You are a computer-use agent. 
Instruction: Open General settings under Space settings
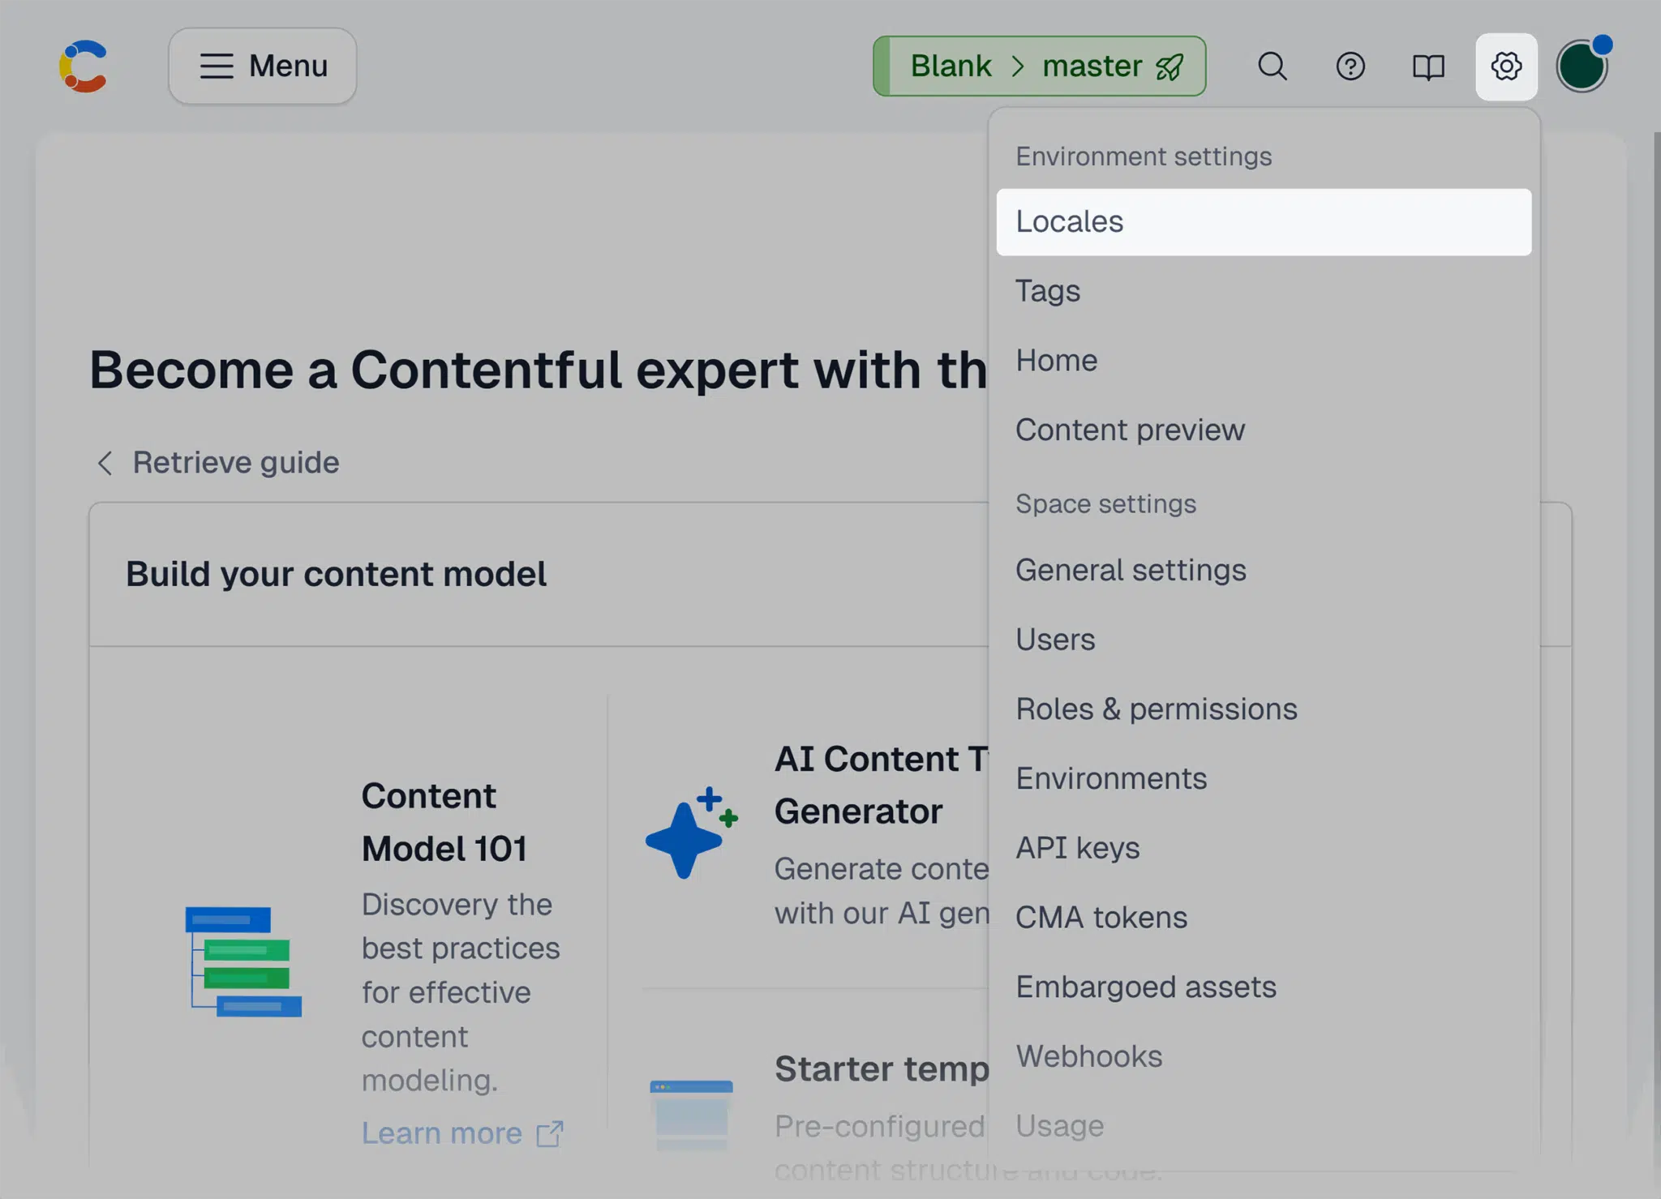(x=1264, y=571)
